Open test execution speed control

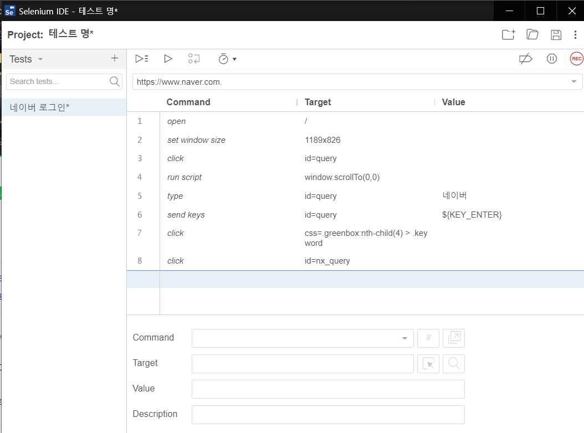227,59
